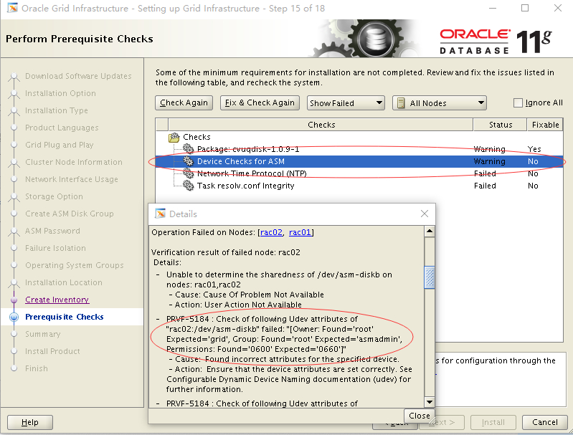Image resolution: width=573 pixels, height=435 pixels.
Task: Click gear icon beside Device Checks for ASM
Action: pos(188,161)
